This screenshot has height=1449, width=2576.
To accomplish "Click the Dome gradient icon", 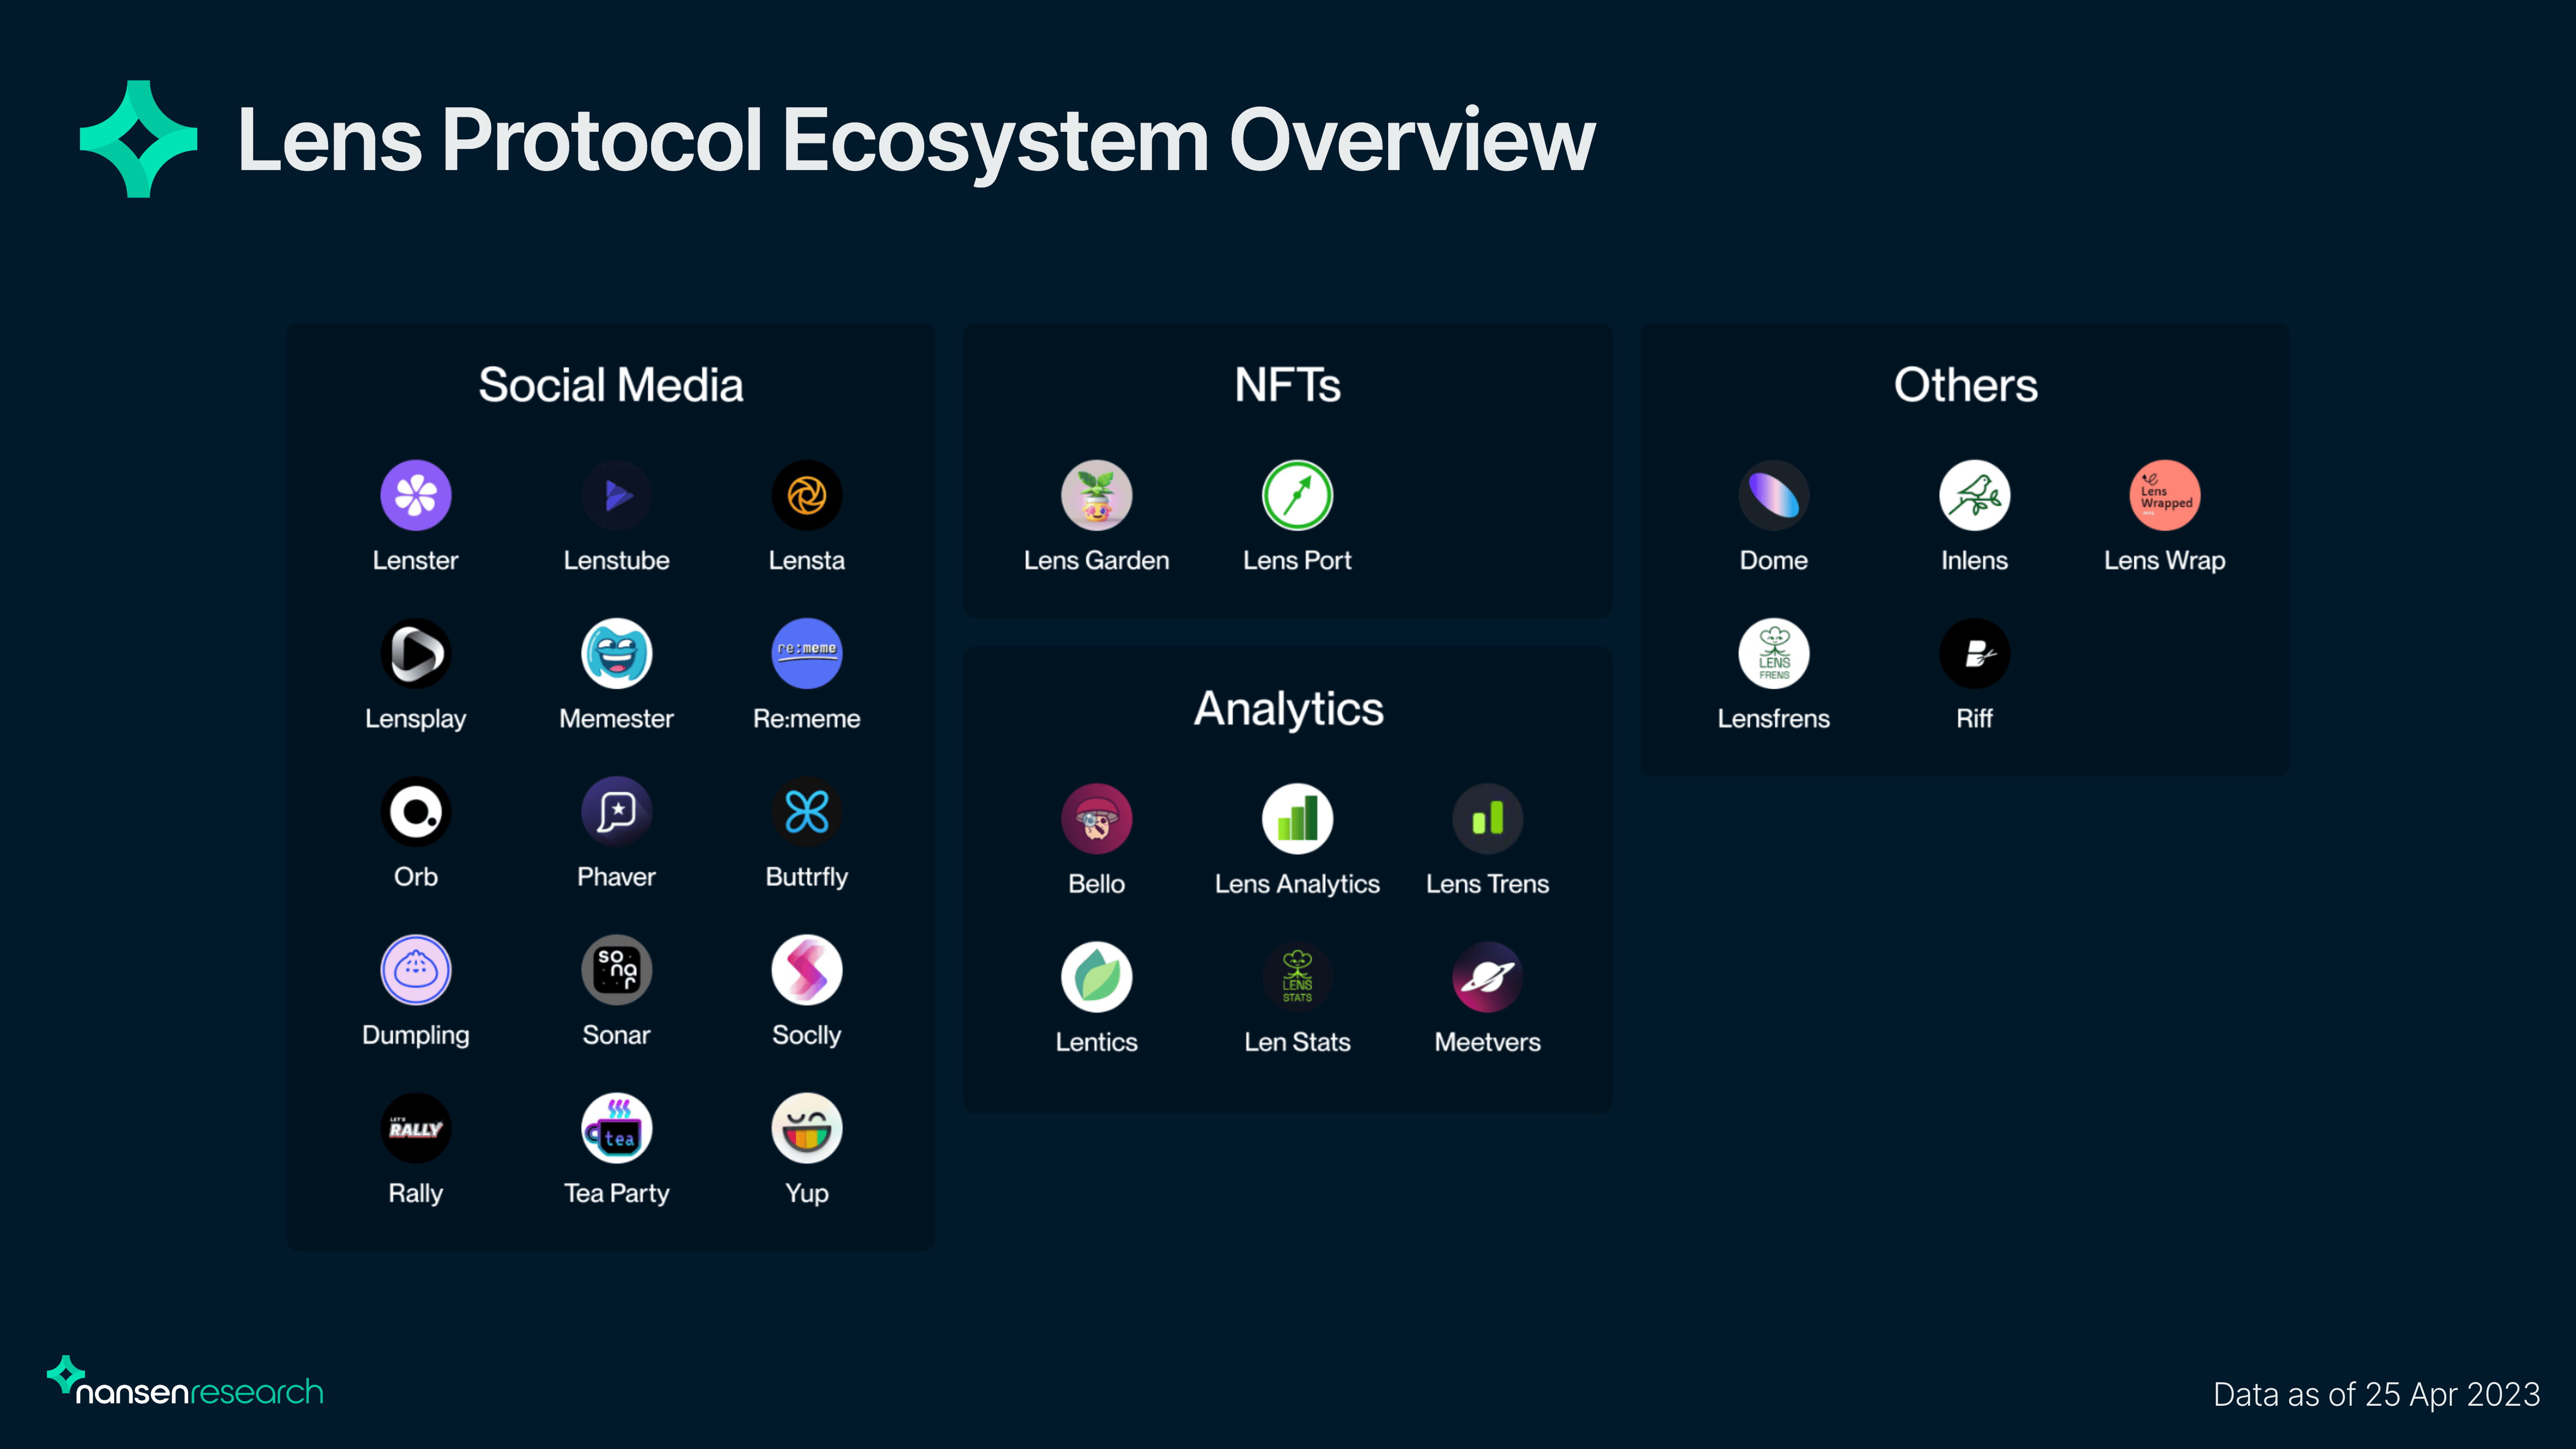I will [1773, 495].
